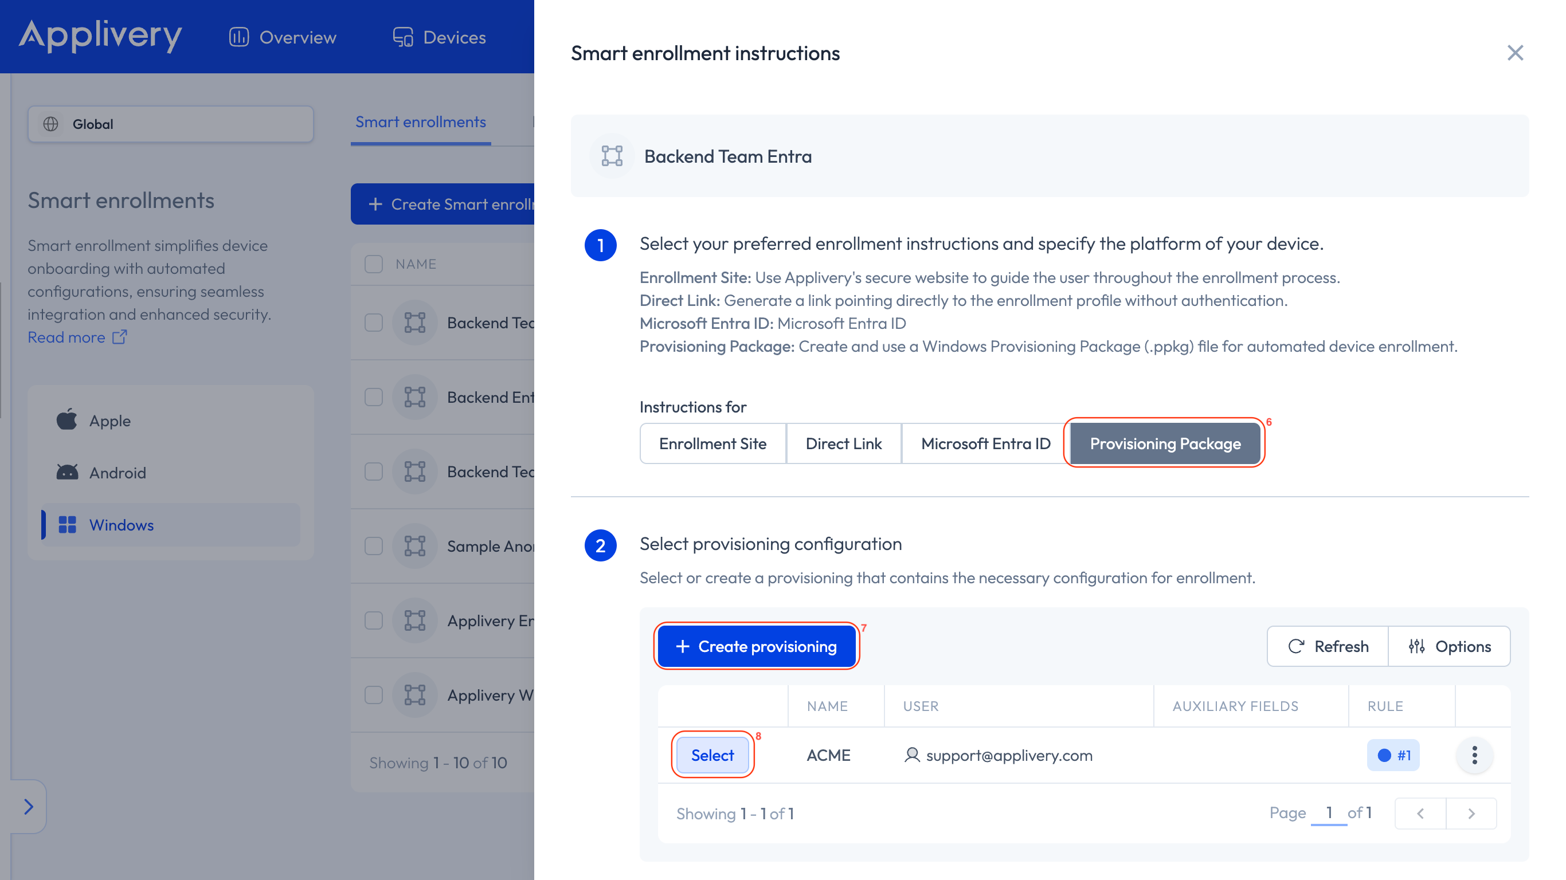1566x880 pixels.
Task: Check the Applivery W row checkbox
Action: tap(373, 696)
